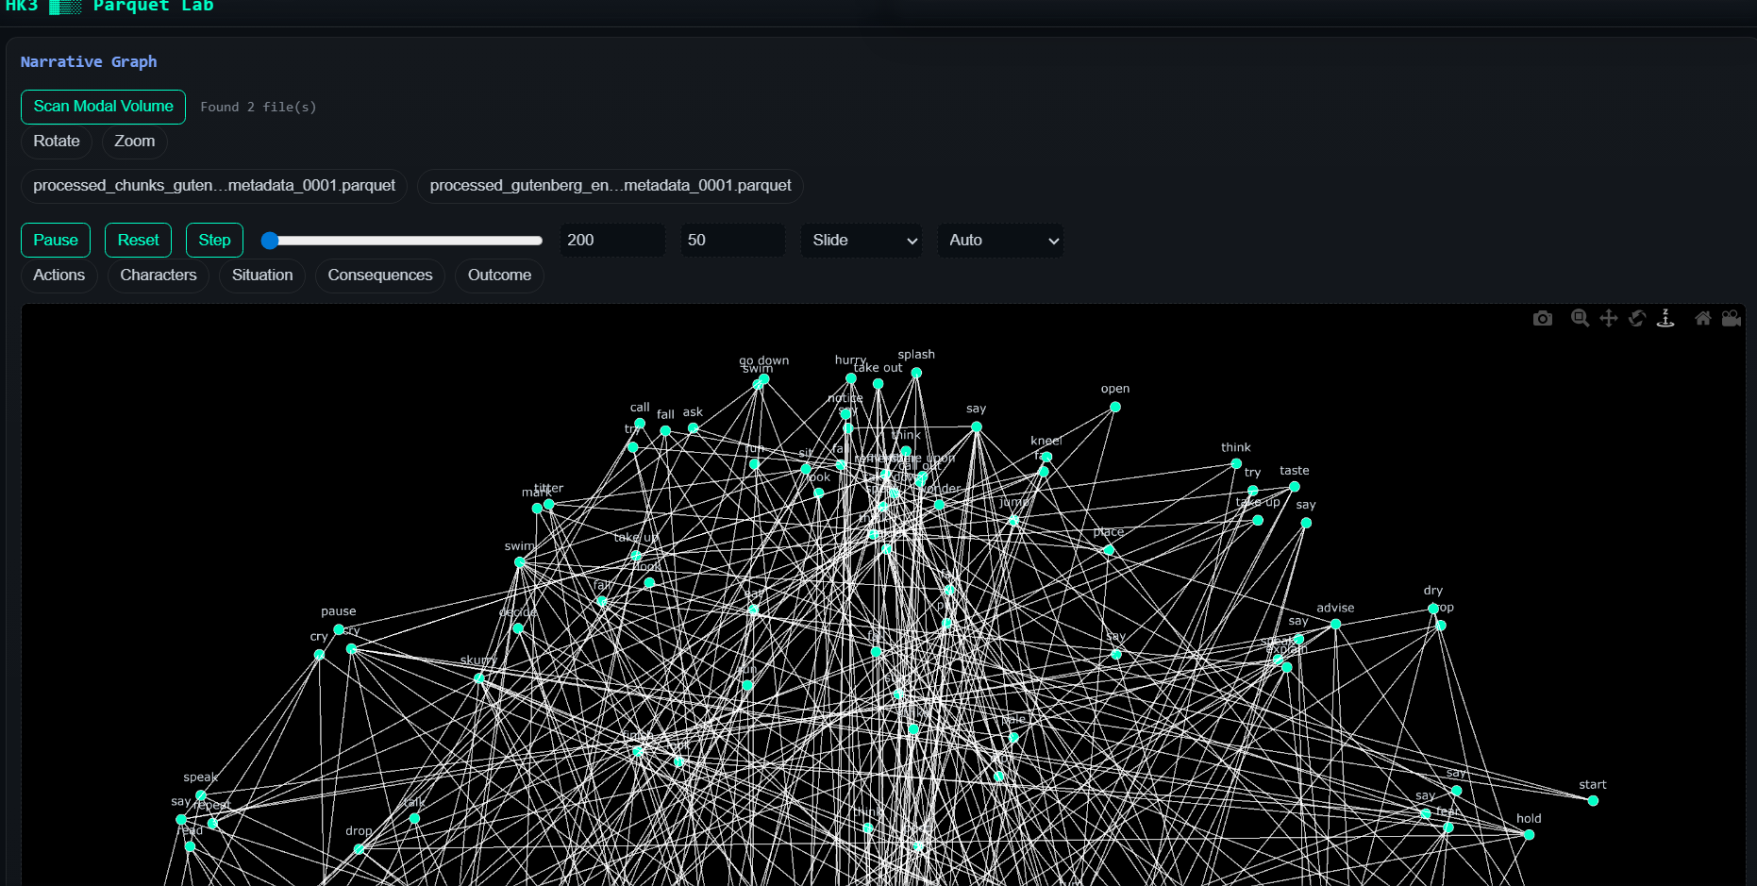The height and width of the screenshot is (886, 1757).
Task: Select the pan tool in graph modebar
Action: pyautogui.click(x=1609, y=319)
